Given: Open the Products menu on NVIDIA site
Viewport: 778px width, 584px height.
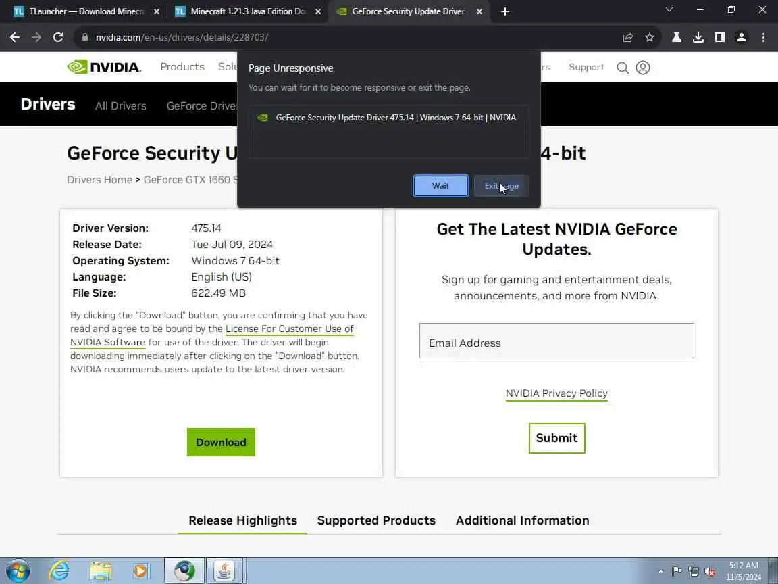Looking at the screenshot, I should pyautogui.click(x=182, y=66).
